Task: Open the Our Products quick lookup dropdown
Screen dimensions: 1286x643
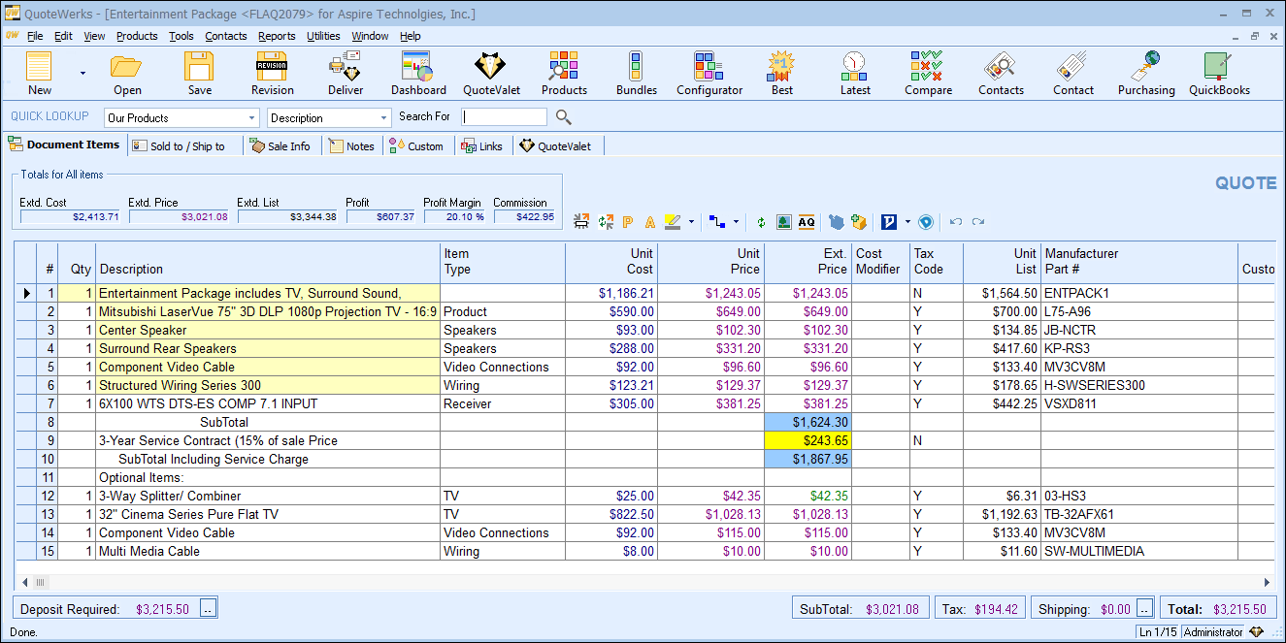Action: click(x=250, y=116)
